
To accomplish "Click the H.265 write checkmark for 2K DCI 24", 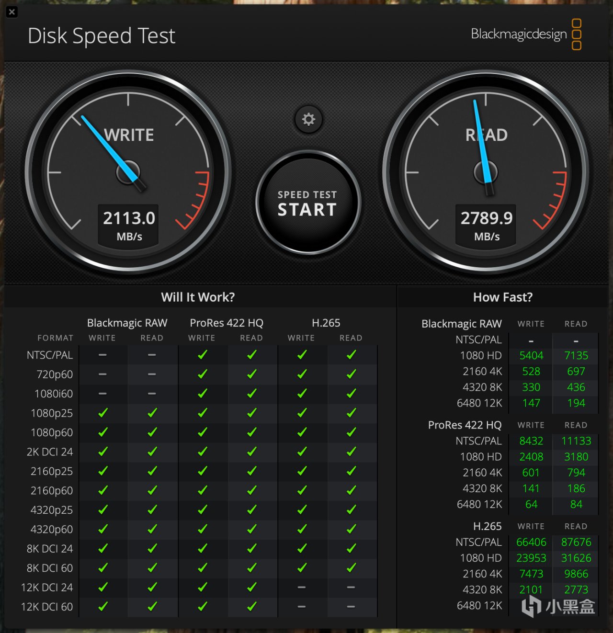I will tap(302, 452).
